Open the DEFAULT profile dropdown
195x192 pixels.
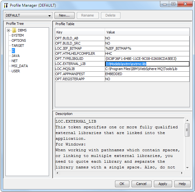(29, 15)
